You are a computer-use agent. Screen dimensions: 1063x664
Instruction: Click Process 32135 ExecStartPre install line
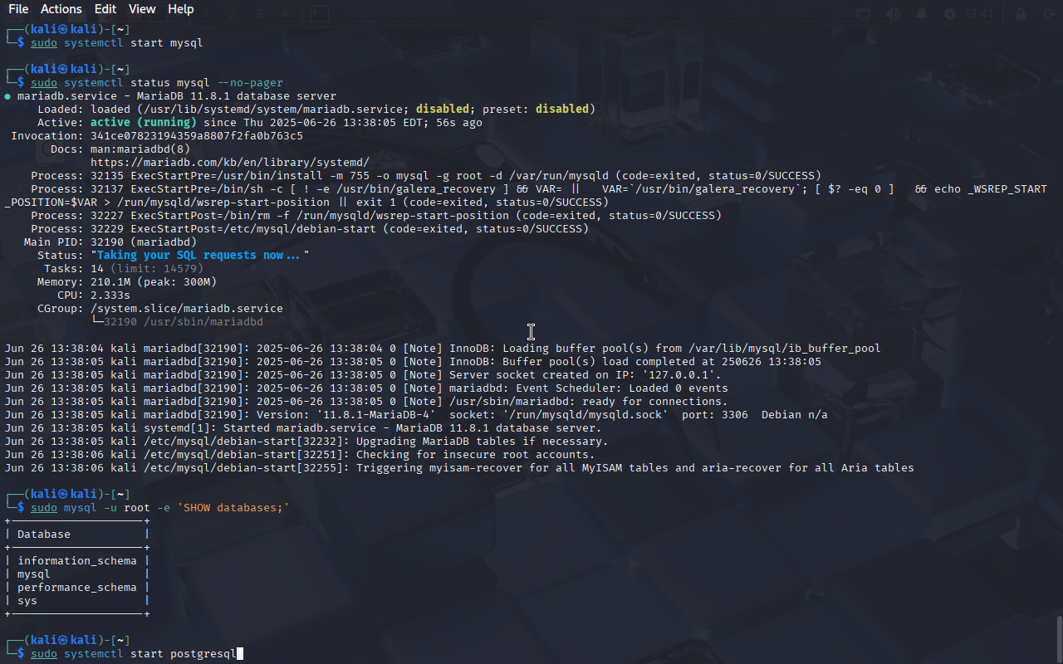[426, 175]
